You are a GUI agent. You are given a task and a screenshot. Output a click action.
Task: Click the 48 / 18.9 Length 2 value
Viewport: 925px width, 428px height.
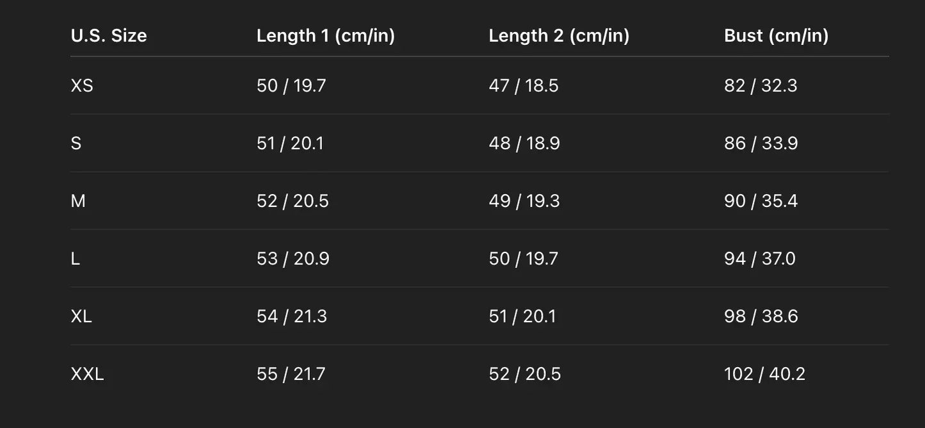[x=524, y=143]
